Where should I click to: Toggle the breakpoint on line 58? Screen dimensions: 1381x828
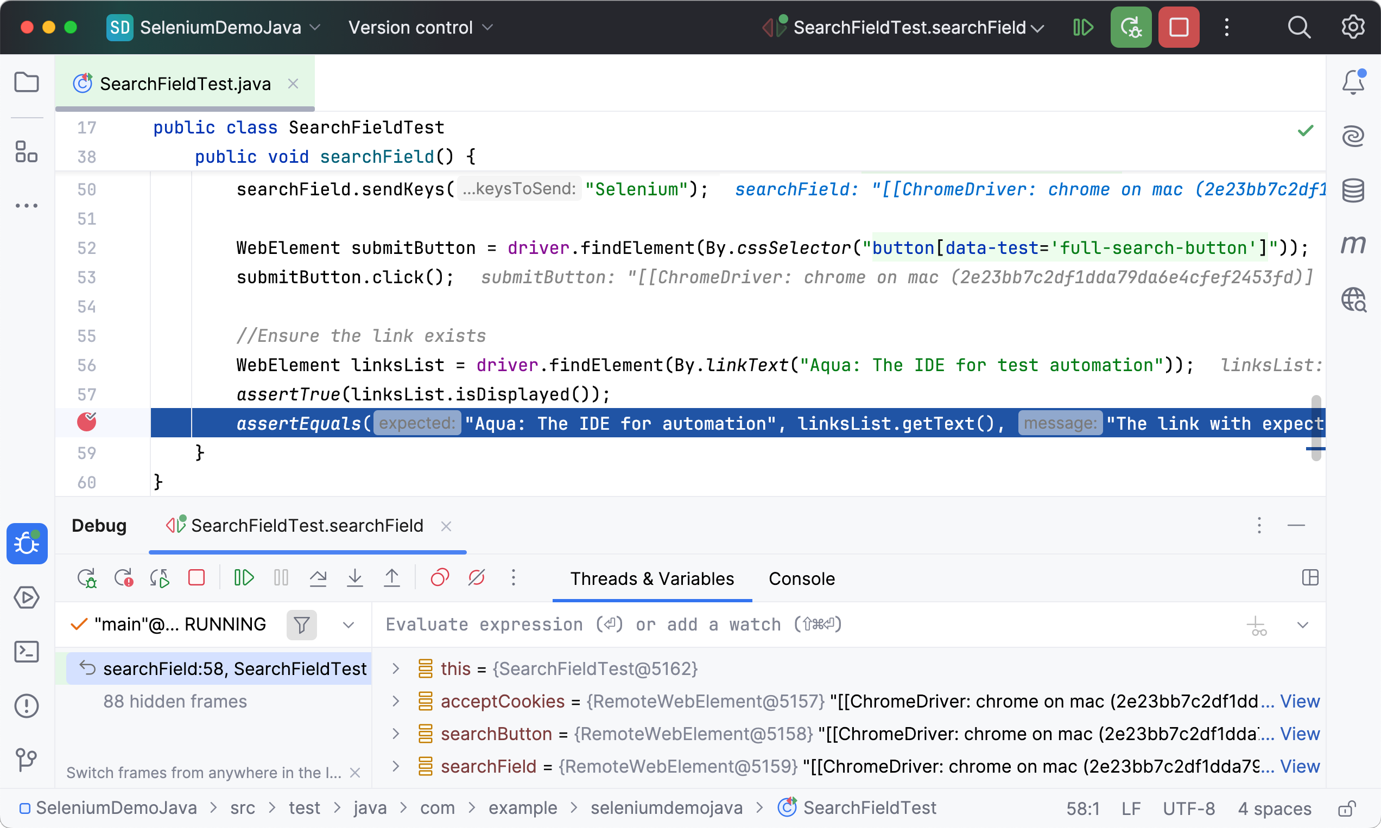(87, 422)
